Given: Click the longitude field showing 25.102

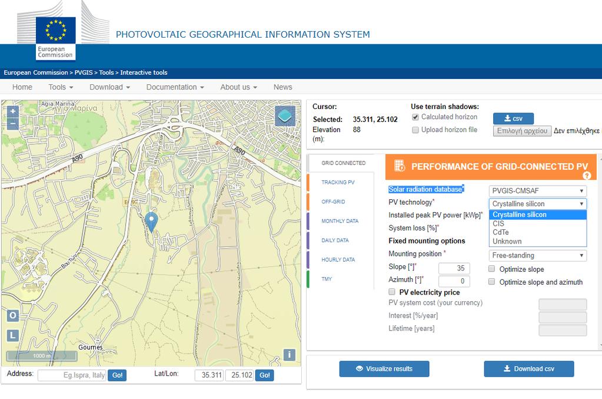Looking at the screenshot, I should click(x=240, y=375).
